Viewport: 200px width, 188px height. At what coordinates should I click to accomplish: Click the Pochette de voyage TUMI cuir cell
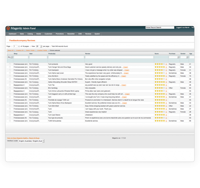[59, 100]
